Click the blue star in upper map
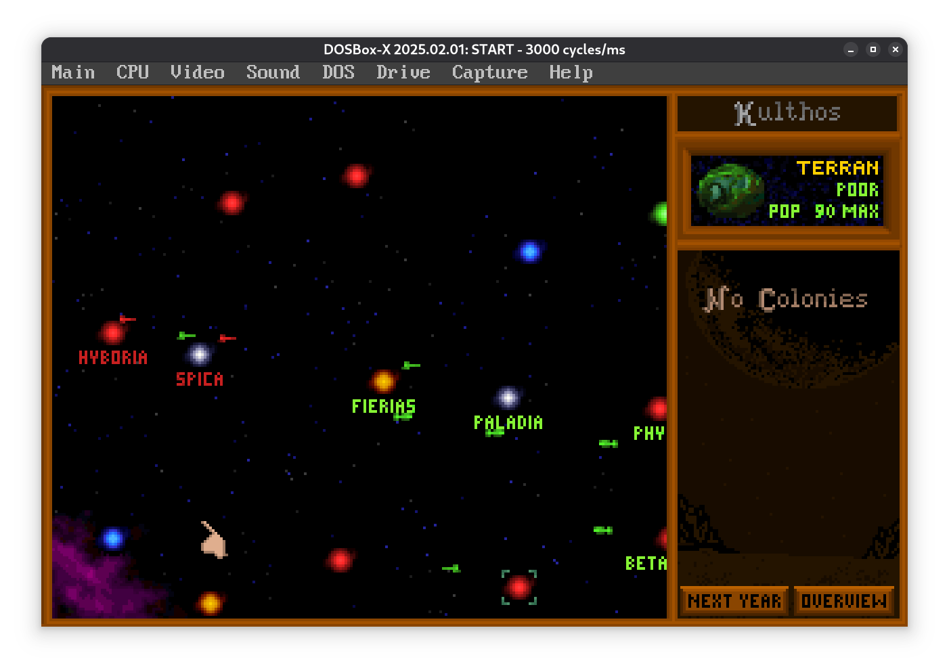949x672 pixels. (x=529, y=251)
